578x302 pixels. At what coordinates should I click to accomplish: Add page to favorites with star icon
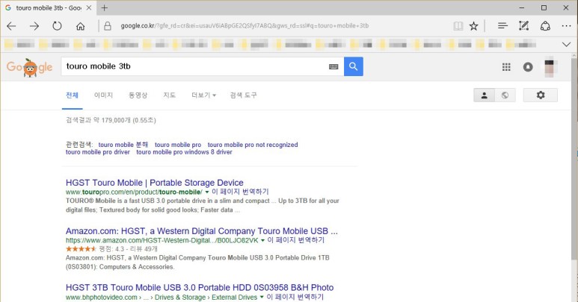(x=473, y=25)
